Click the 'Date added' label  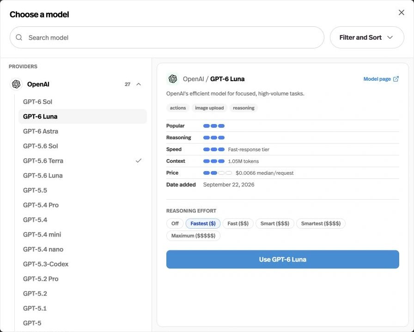click(x=181, y=185)
